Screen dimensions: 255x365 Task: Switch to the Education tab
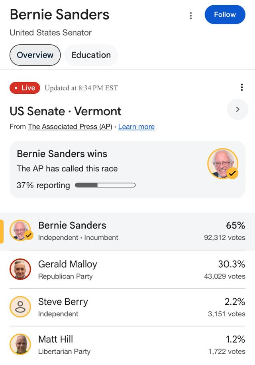coord(91,55)
